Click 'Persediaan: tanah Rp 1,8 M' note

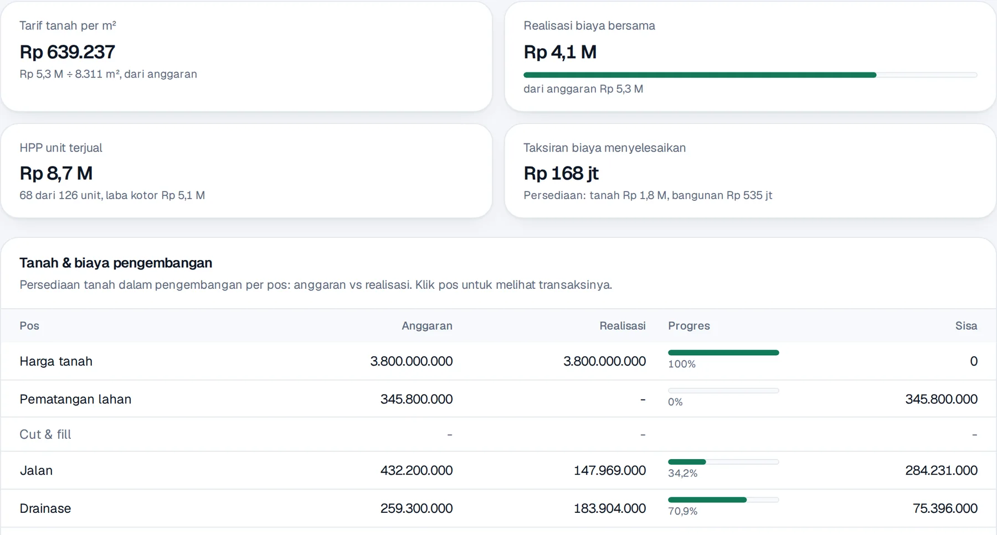tap(648, 195)
